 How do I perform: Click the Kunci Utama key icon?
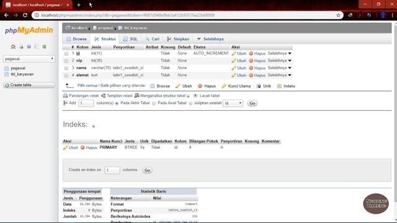point(224,86)
